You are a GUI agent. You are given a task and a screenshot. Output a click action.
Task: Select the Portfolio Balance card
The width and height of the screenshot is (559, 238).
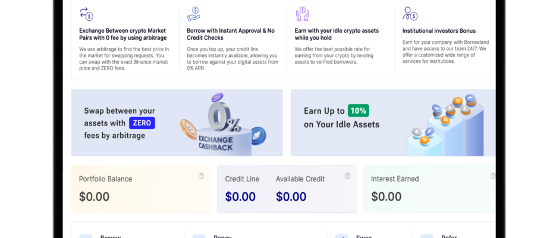(x=141, y=189)
